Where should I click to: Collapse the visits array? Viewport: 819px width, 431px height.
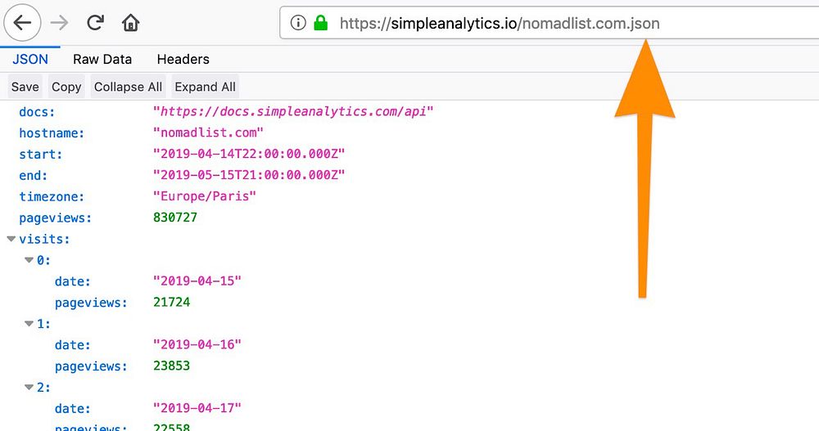[x=11, y=239]
